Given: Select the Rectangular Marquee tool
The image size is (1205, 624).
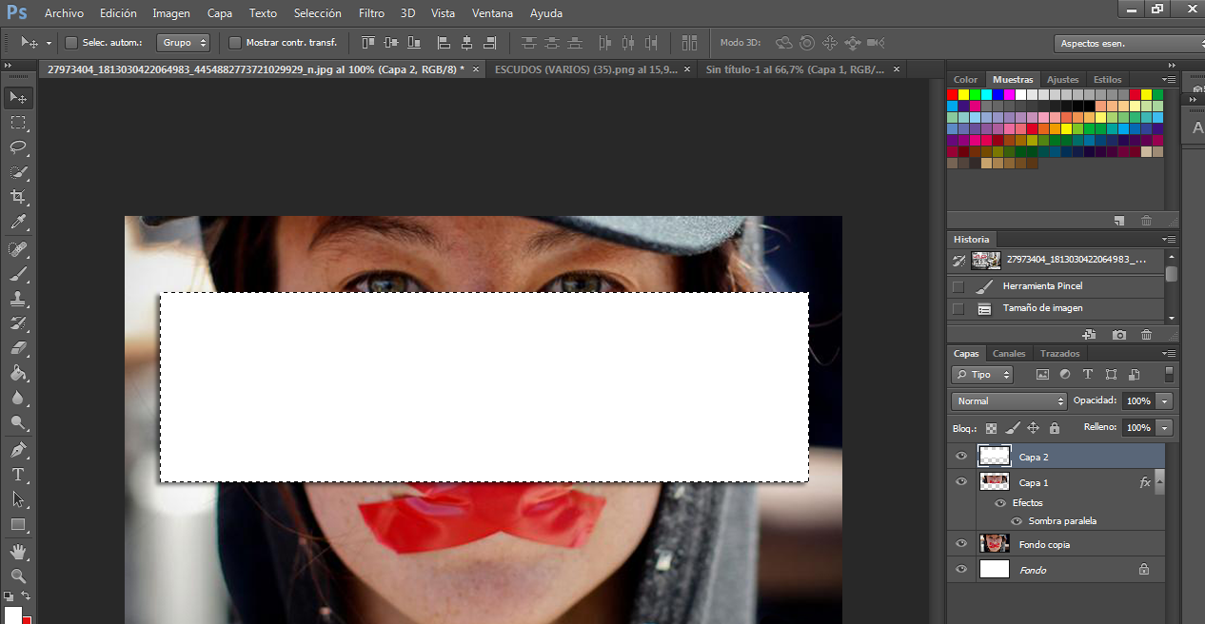Looking at the screenshot, I should [18, 123].
